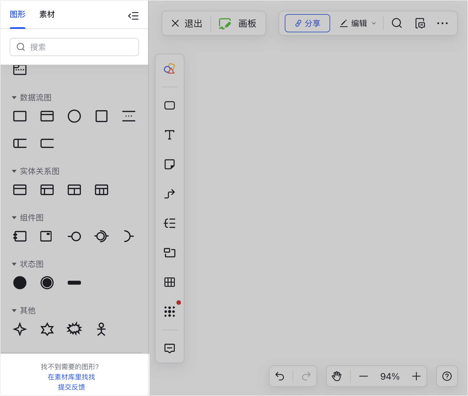This screenshot has width=468, height=396.
Task: Click the 搜索 search field
Action: (x=74, y=47)
